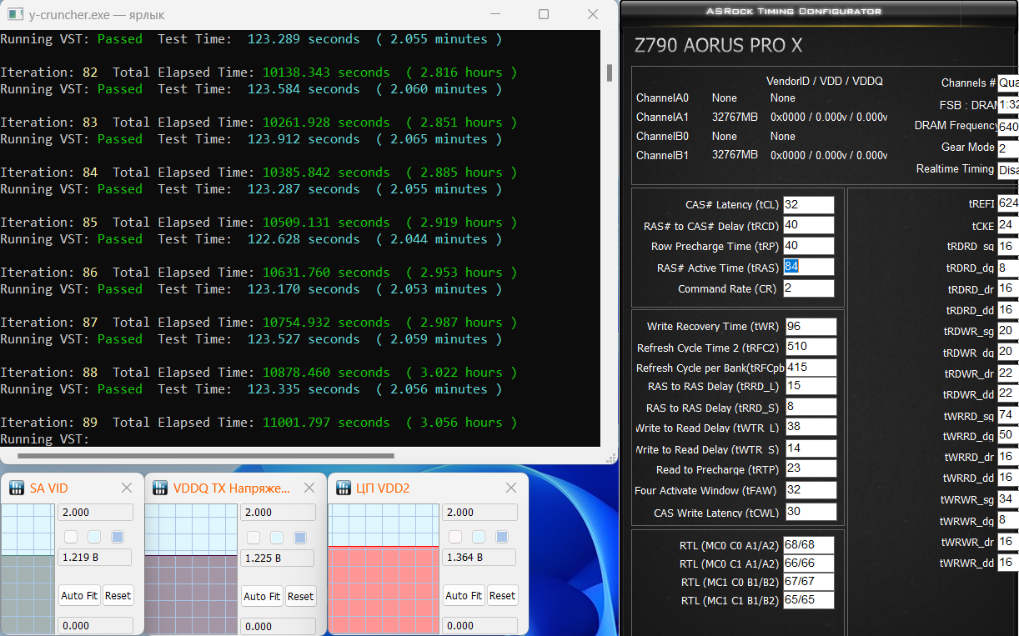
Task: Click the SA VID maximum value field 2.000
Action: [x=95, y=513]
